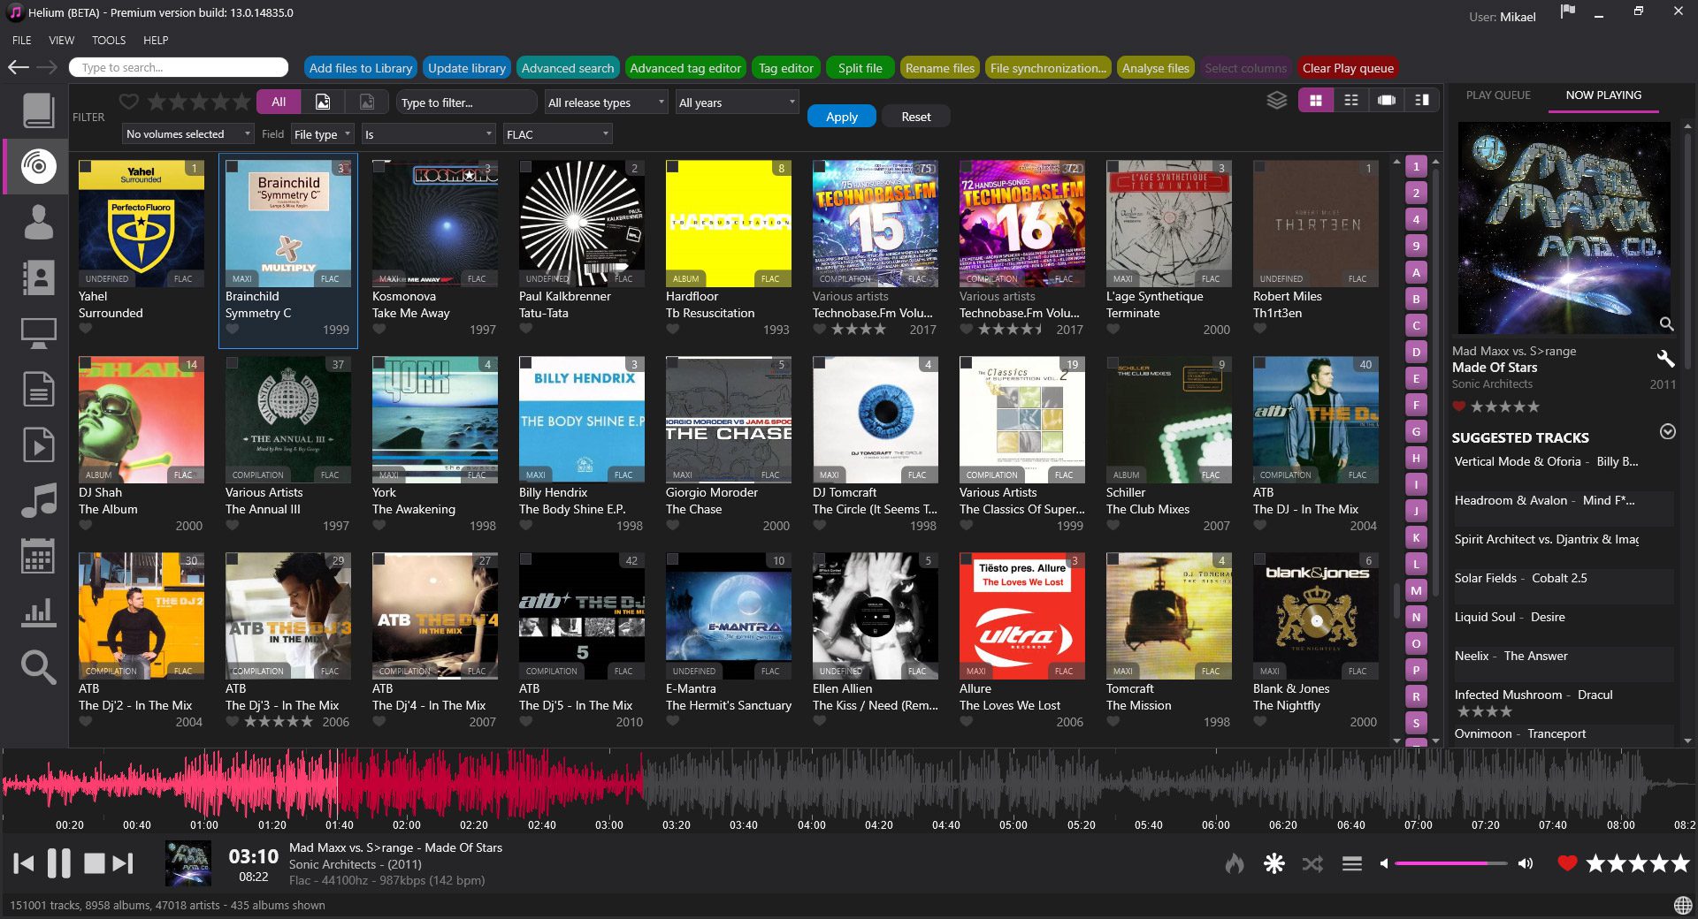Expand the All years filter dropdown
This screenshot has width=1698, height=919.
pos(736,102)
